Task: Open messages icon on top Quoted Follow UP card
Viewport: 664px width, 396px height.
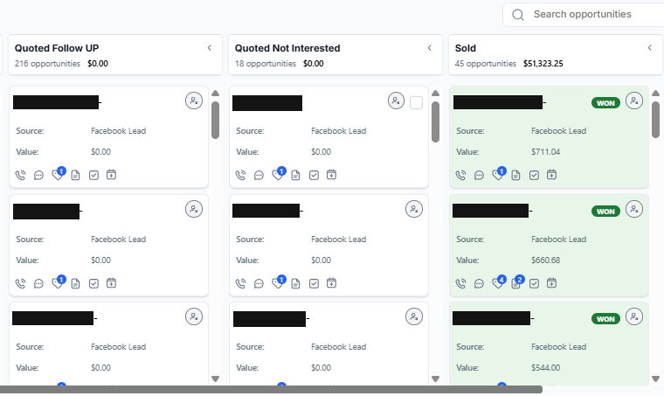Action: click(38, 175)
